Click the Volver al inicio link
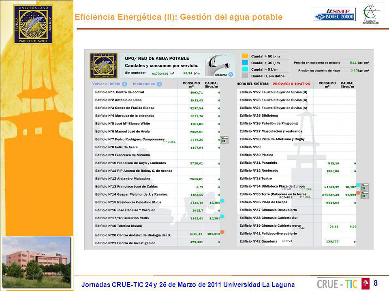Image resolution: width=389 pixels, height=291 pixels. 106,84
